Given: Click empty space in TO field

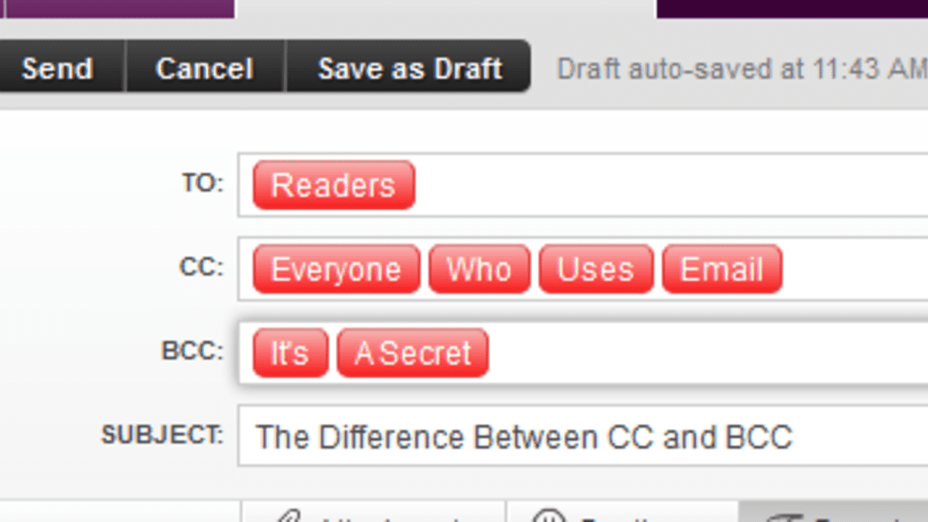Looking at the screenshot, I should click(671, 186).
